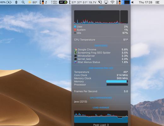Click the highlighted CPU graph menu bar item
164x126 pixels.
pyautogui.click(x=126, y=2)
